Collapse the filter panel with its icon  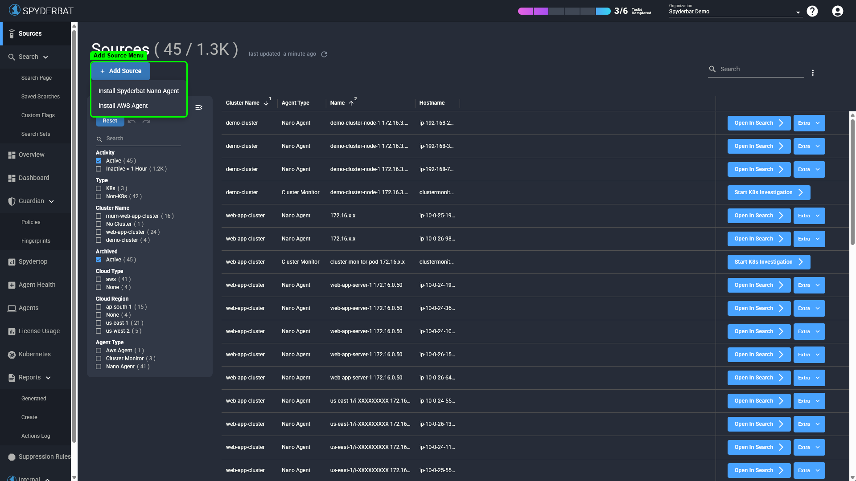click(199, 107)
